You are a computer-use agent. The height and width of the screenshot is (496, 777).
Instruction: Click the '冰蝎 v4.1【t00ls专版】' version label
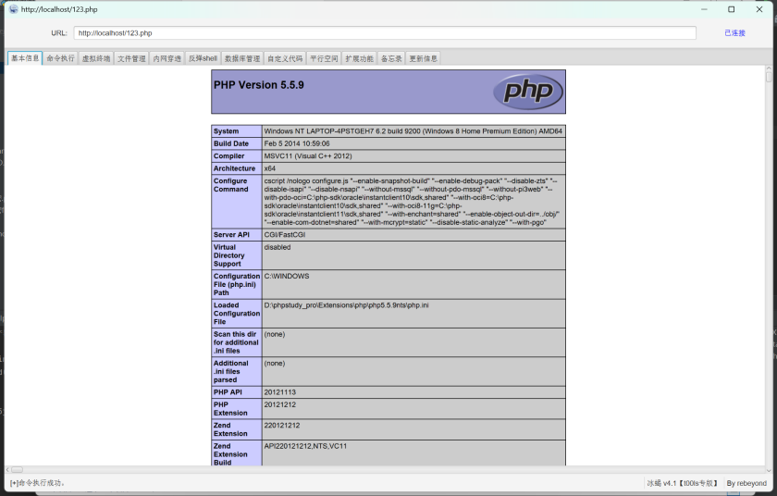682,483
